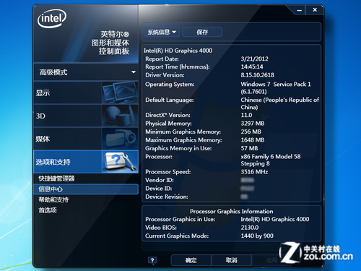Click Intel(R) HD Graphics 4000 title line
The width and height of the screenshot is (361, 271).
(178, 51)
